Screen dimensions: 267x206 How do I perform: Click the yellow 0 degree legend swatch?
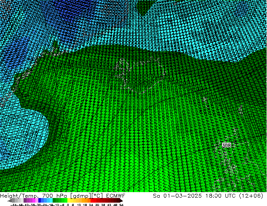pyautogui.click(x=69, y=201)
